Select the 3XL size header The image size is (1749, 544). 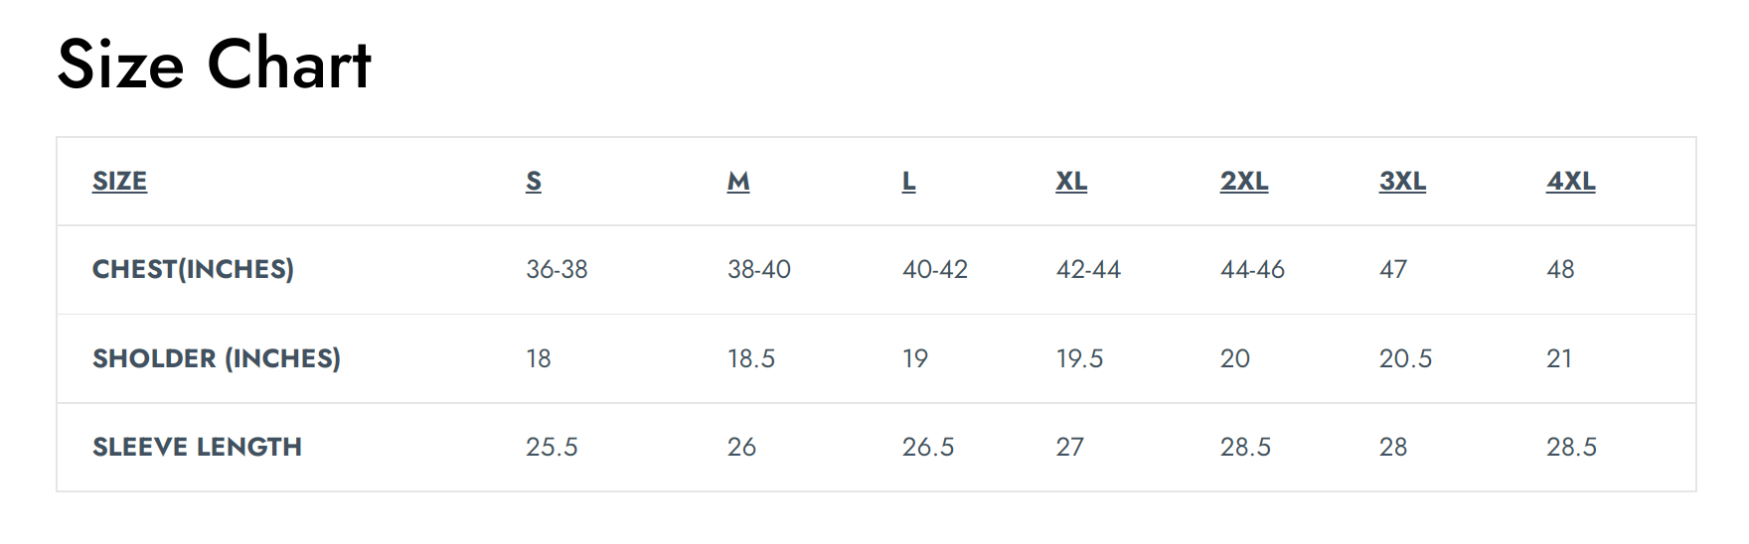pos(1402,182)
